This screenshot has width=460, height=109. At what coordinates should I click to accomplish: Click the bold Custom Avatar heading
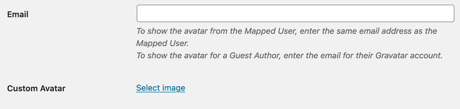pyautogui.click(x=36, y=88)
